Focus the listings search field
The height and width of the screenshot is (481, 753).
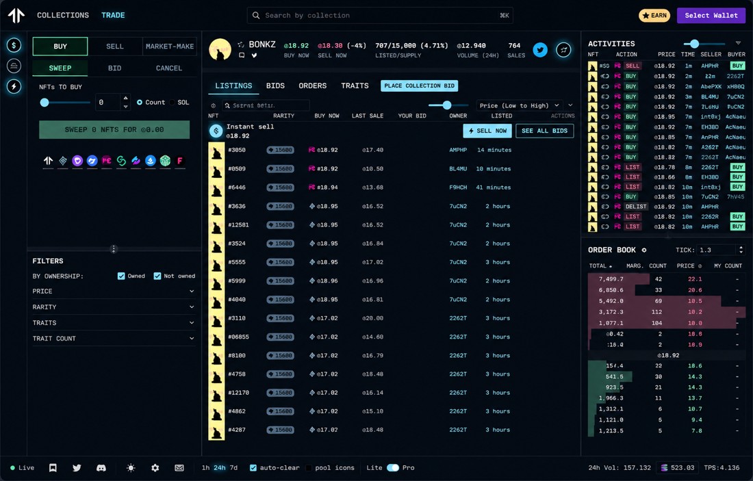click(x=266, y=105)
